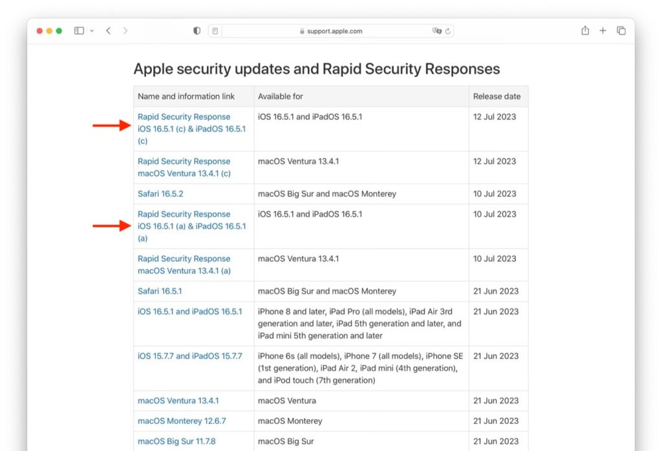Open iOS 16.5.1 and iPadOS 16.5.1 link
The image size is (662, 451).
click(190, 311)
